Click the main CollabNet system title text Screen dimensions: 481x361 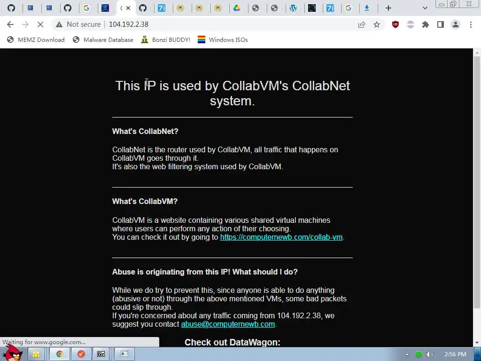tap(233, 93)
